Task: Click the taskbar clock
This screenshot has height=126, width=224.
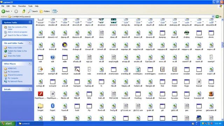Action: (218, 124)
